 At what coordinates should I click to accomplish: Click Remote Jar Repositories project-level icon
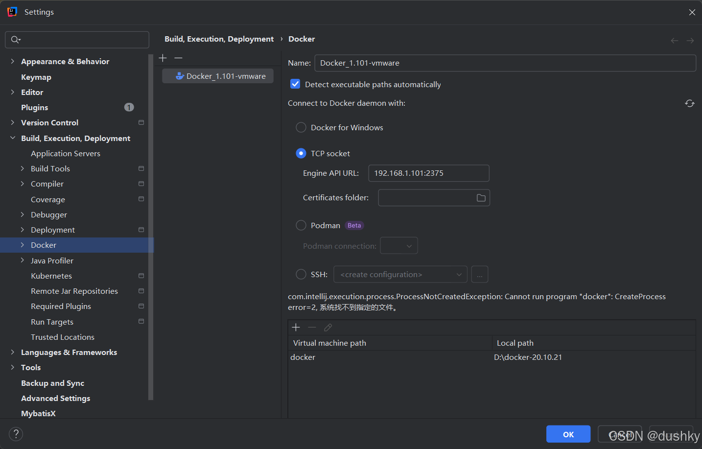click(141, 291)
